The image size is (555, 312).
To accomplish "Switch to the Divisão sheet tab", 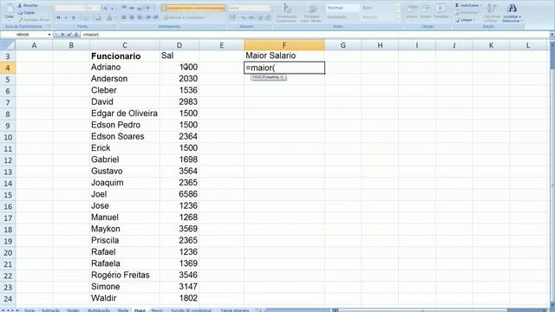I will tap(73, 310).
